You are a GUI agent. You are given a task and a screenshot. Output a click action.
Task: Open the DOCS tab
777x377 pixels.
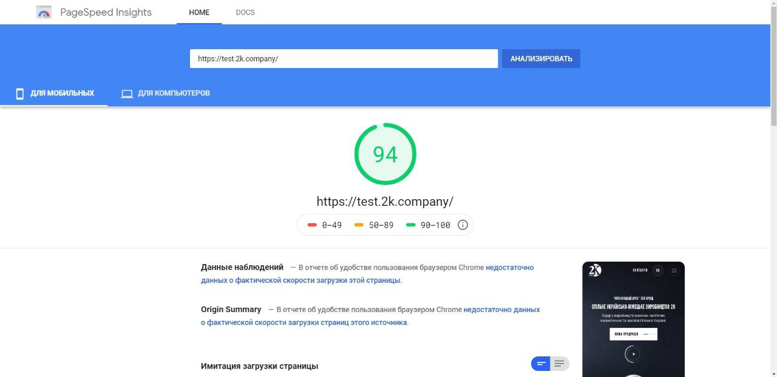pos(245,12)
